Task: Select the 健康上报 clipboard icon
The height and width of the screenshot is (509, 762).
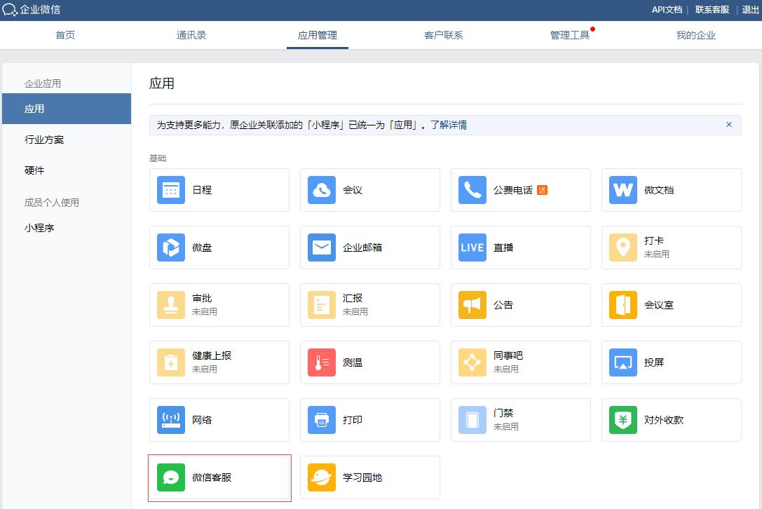Action: 171,362
